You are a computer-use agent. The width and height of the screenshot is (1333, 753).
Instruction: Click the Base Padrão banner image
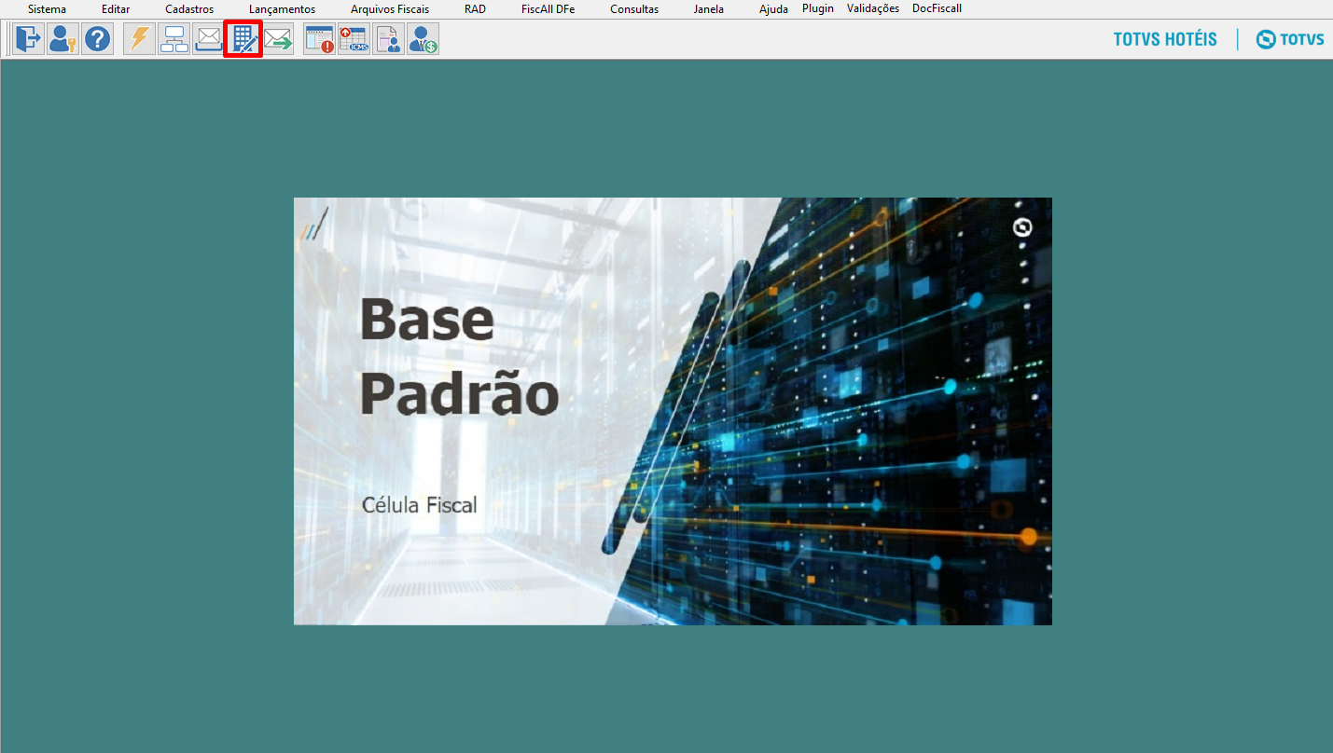coord(673,411)
